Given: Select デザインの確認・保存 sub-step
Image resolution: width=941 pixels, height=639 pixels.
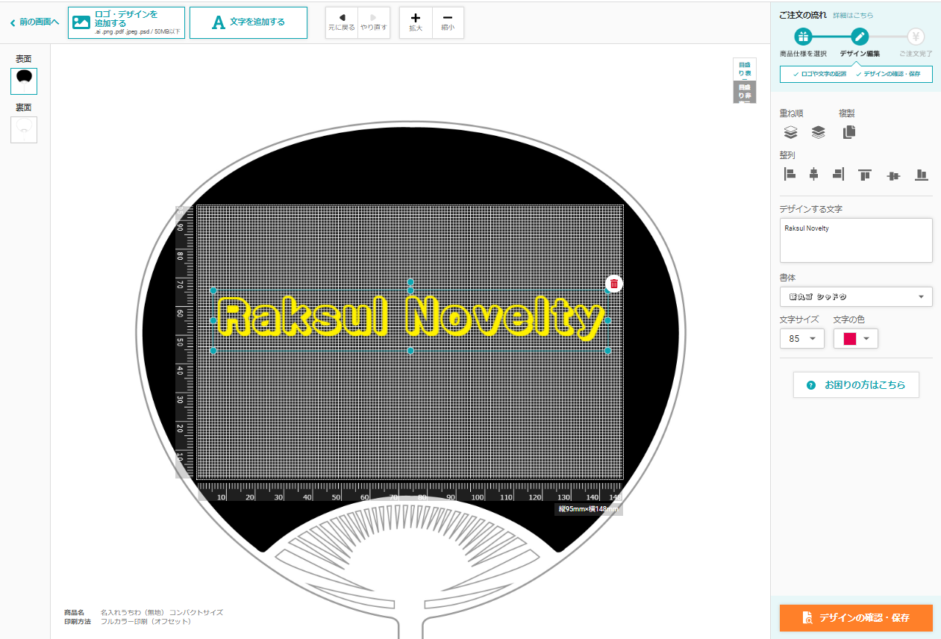Looking at the screenshot, I should 888,74.
